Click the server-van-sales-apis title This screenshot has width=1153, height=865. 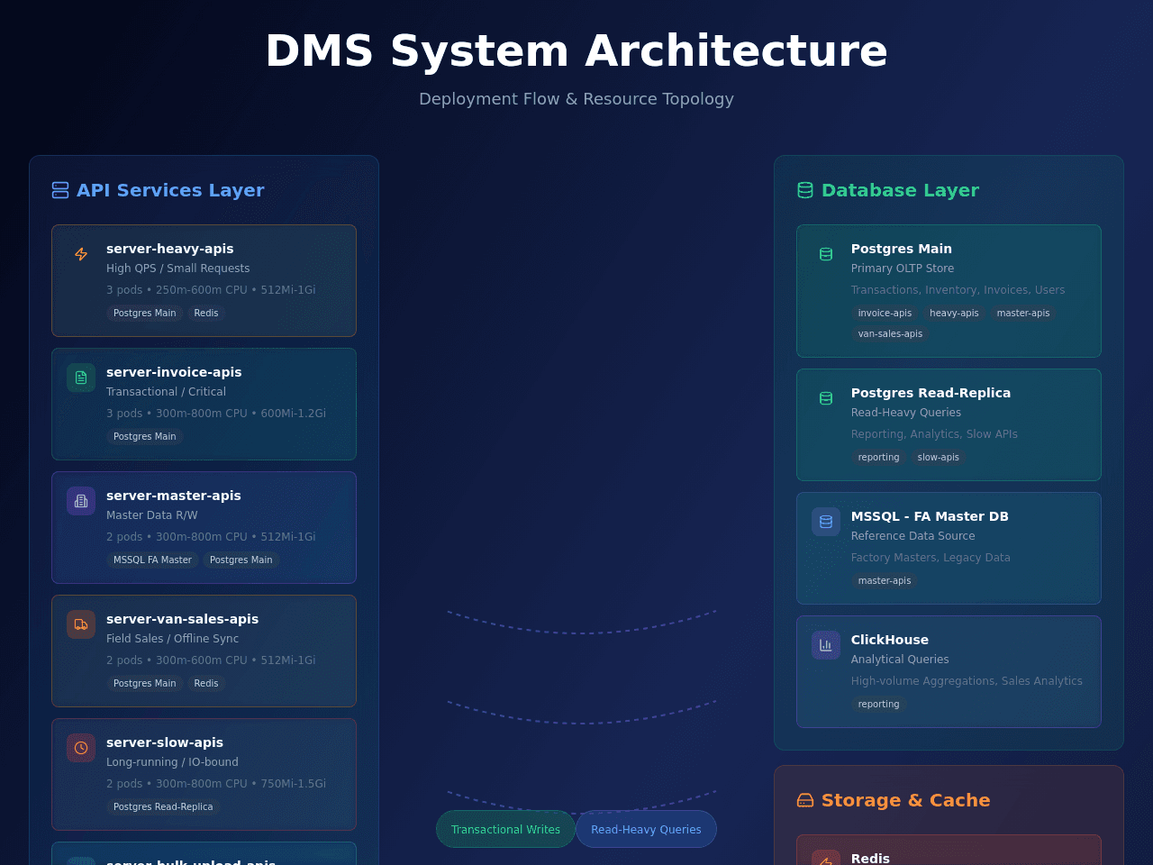(182, 619)
